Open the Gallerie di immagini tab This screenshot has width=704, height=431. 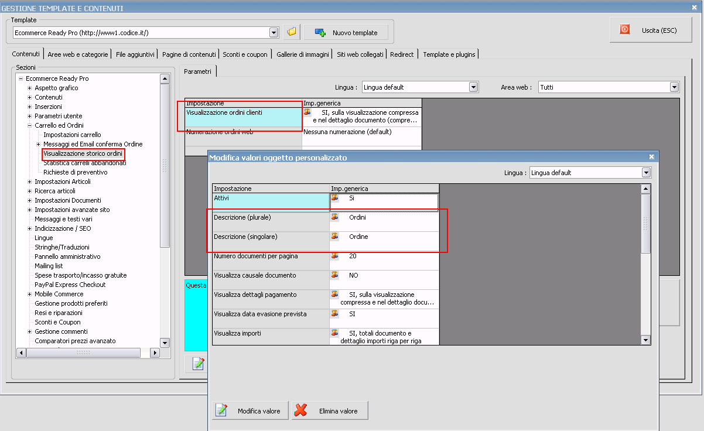[x=303, y=54]
